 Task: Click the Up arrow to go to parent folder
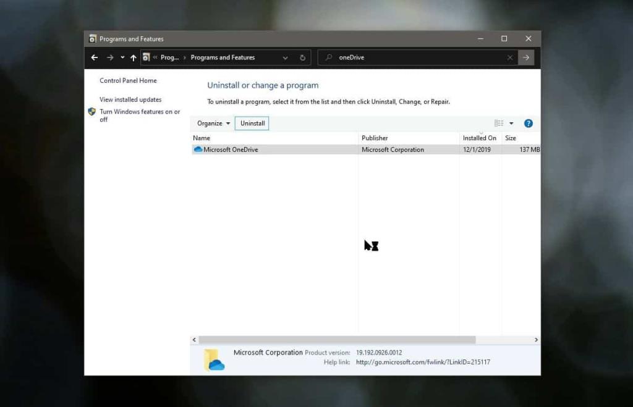134,57
